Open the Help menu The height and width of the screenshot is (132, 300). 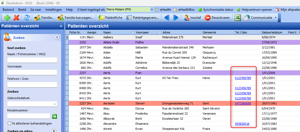(x=69, y=10)
